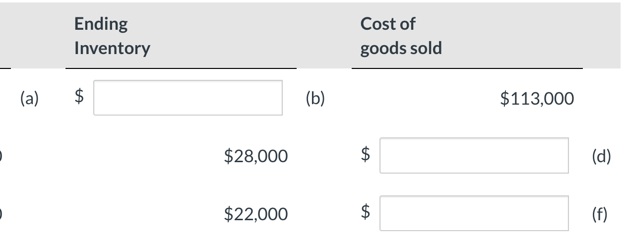Click the dollar sign left of the (f) input
628x247 pixels.
coord(366,214)
